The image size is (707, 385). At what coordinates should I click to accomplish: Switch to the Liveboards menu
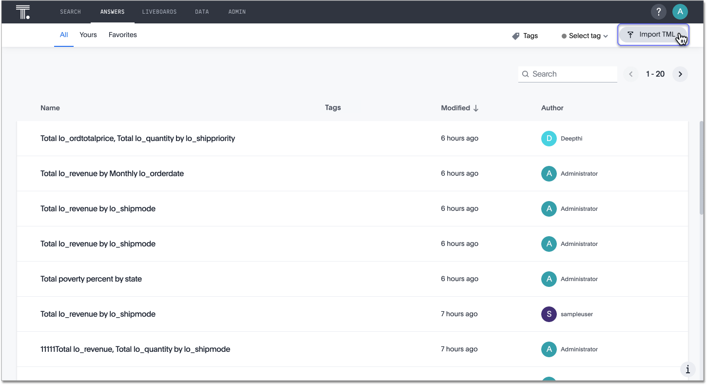click(x=159, y=12)
